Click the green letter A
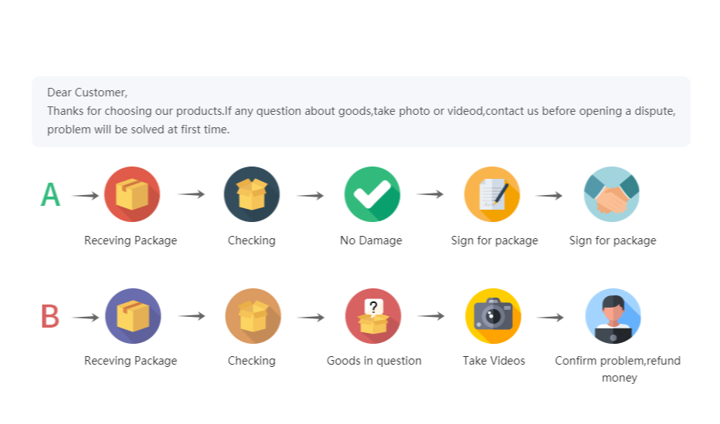The width and height of the screenshot is (720, 424). [x=50, y=195]
